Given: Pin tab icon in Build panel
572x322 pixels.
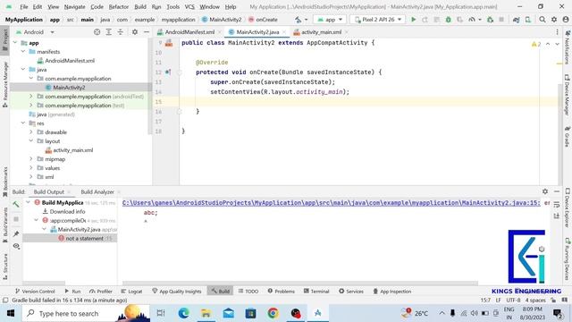Looking at the screenshot, I should (x=16, y=233).
